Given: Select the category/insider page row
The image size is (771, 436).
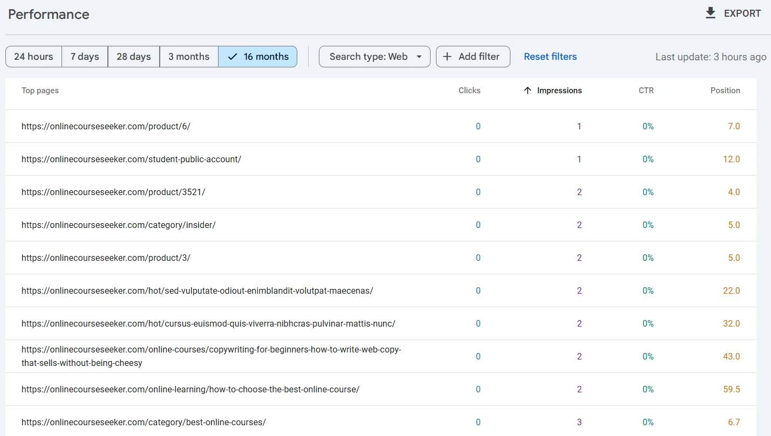Looking at the screenshot, I should pos(118,225).
